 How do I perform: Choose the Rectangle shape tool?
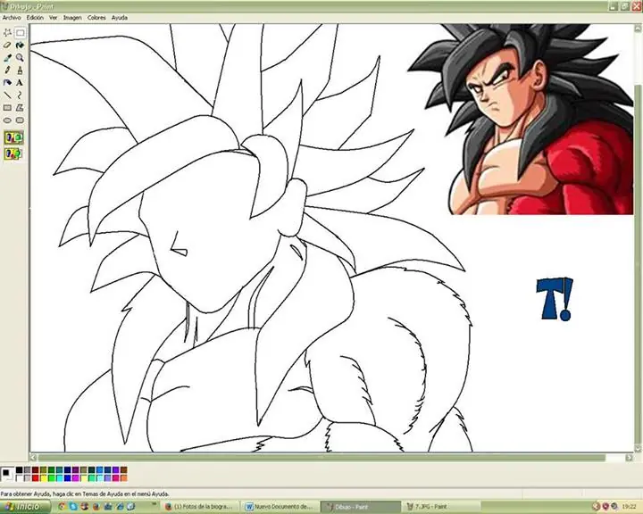coord(7,108)
